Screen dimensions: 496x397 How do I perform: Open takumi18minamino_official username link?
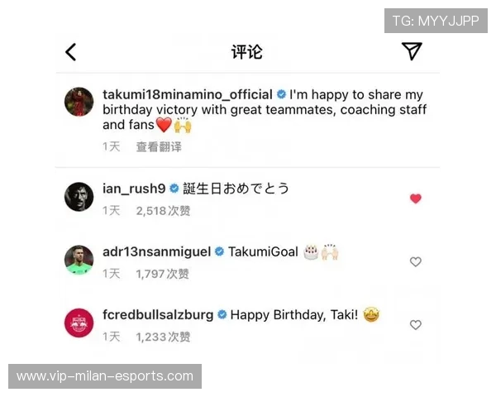(x=188, y=94)
